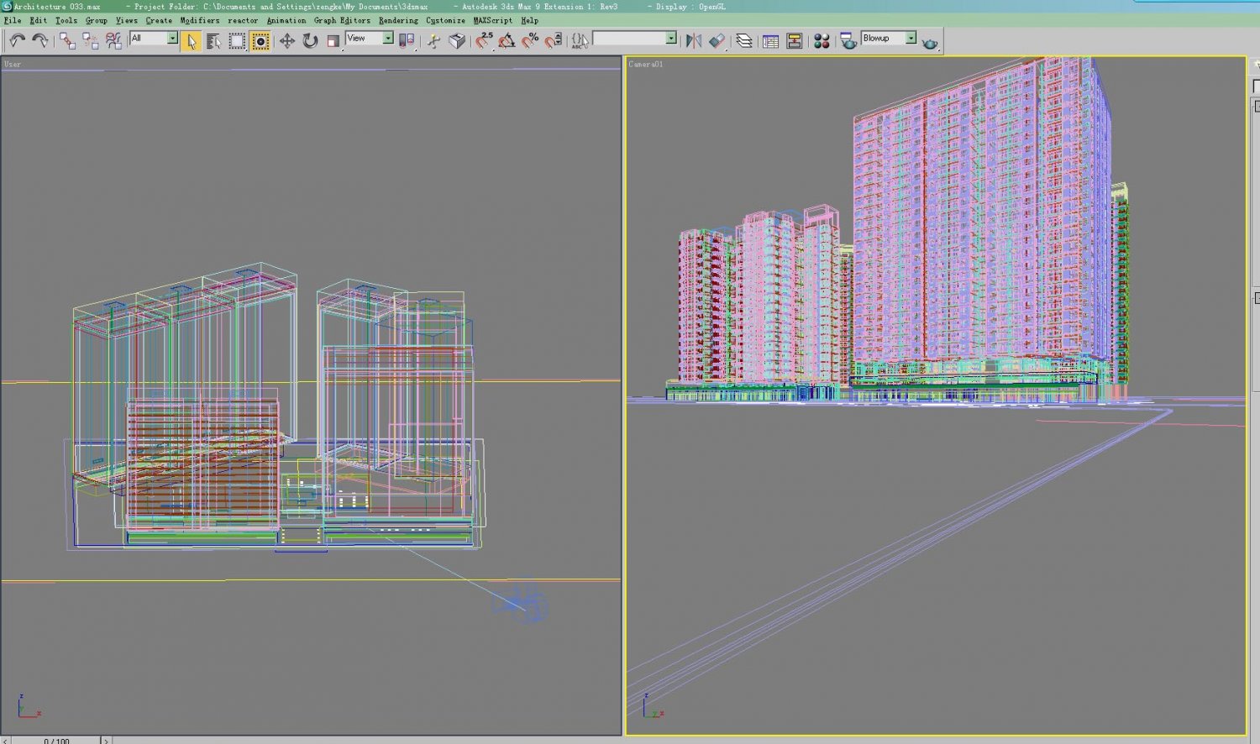Open the Material Editor
The height and width of the screenshot is (744, 1260).
click(x=822, y=39)
